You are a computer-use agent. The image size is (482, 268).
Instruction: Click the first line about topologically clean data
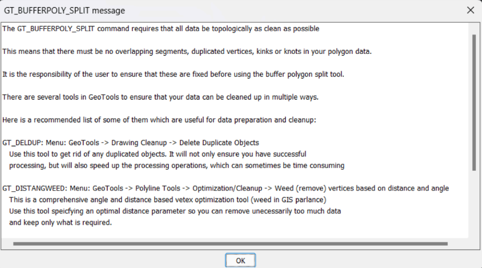pos(160,28)
